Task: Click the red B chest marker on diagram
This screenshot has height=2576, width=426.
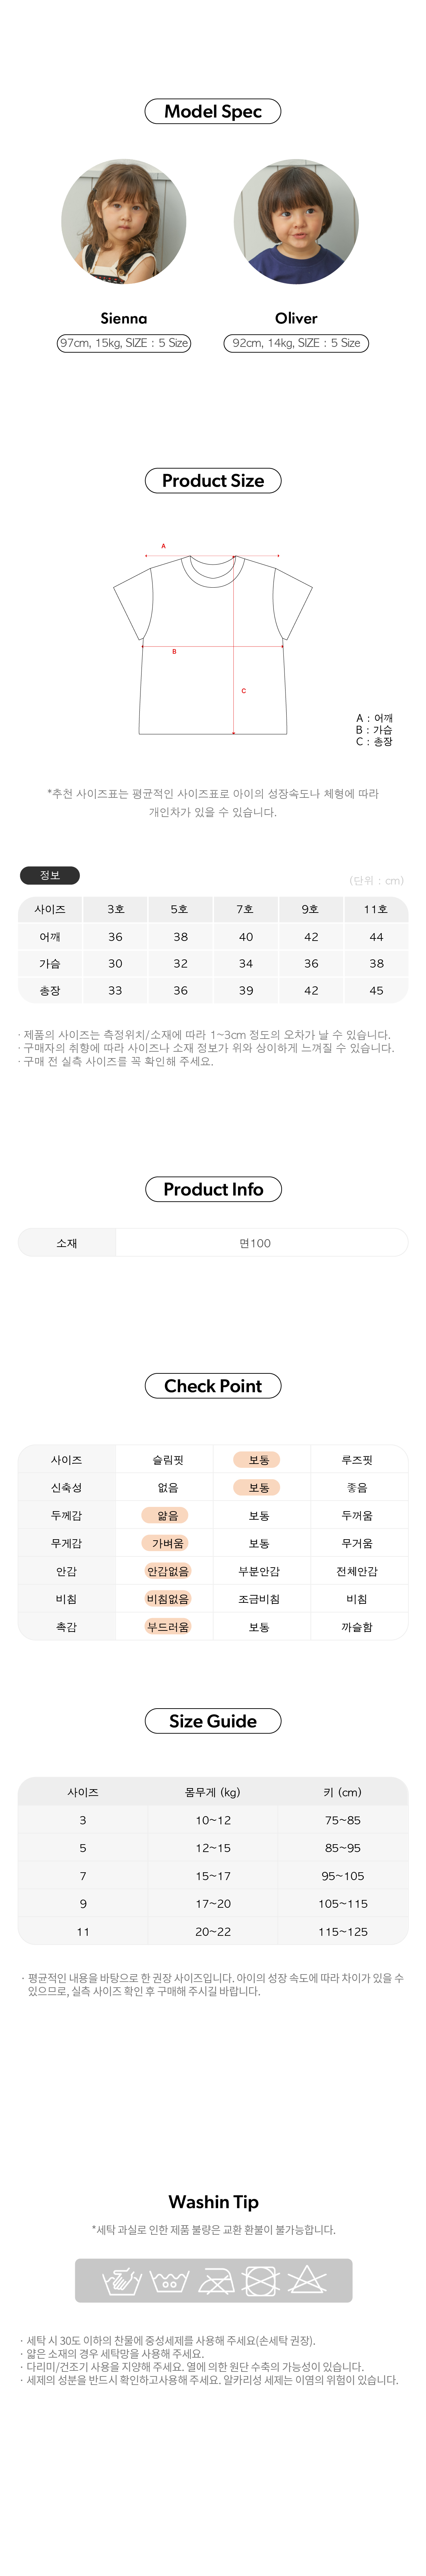Action: tap(174, 652)
